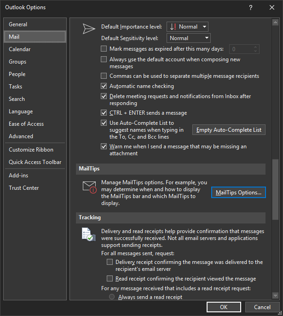Click the Tracking section header
This screenshot has height=316, width=283.
(x=171, y=217)
